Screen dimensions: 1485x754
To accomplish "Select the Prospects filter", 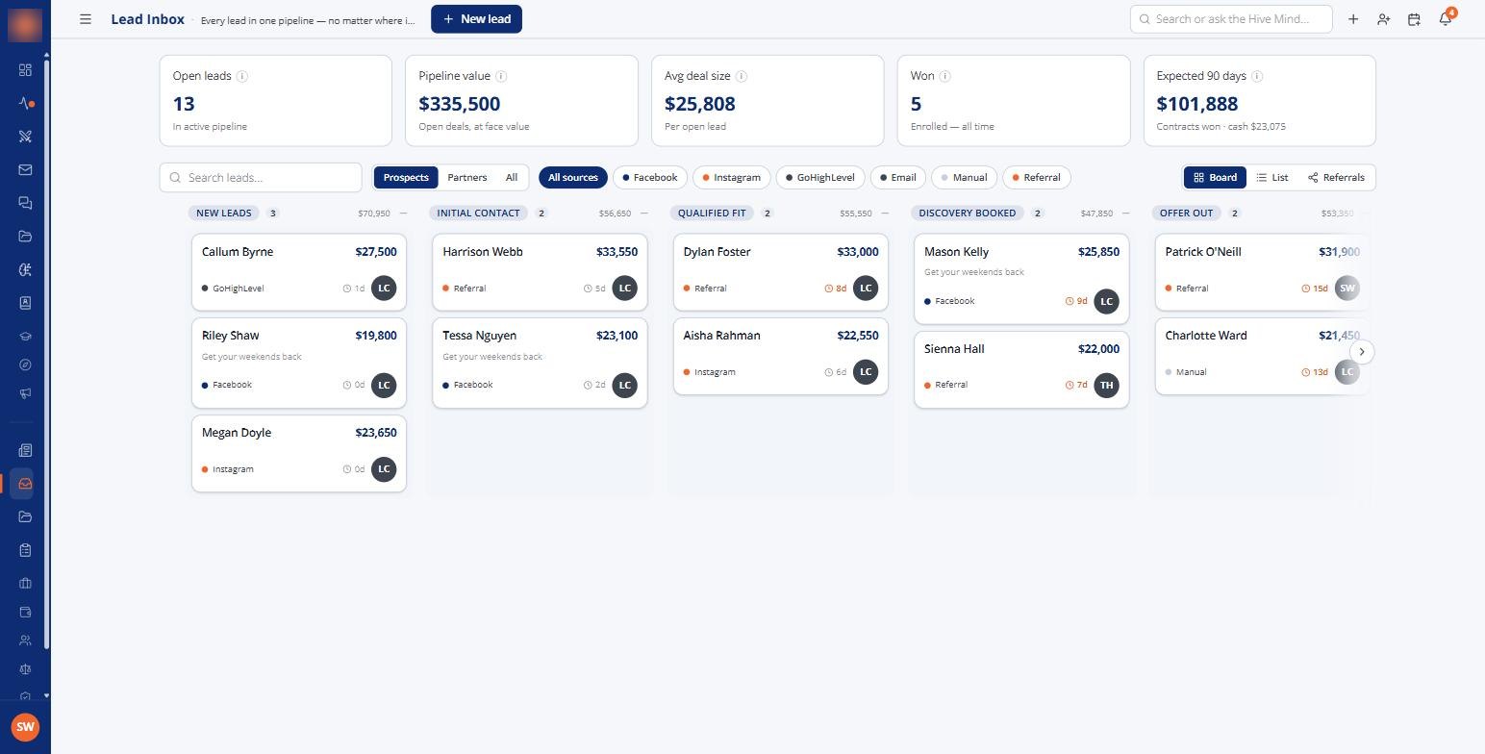I will pos(406,178).
